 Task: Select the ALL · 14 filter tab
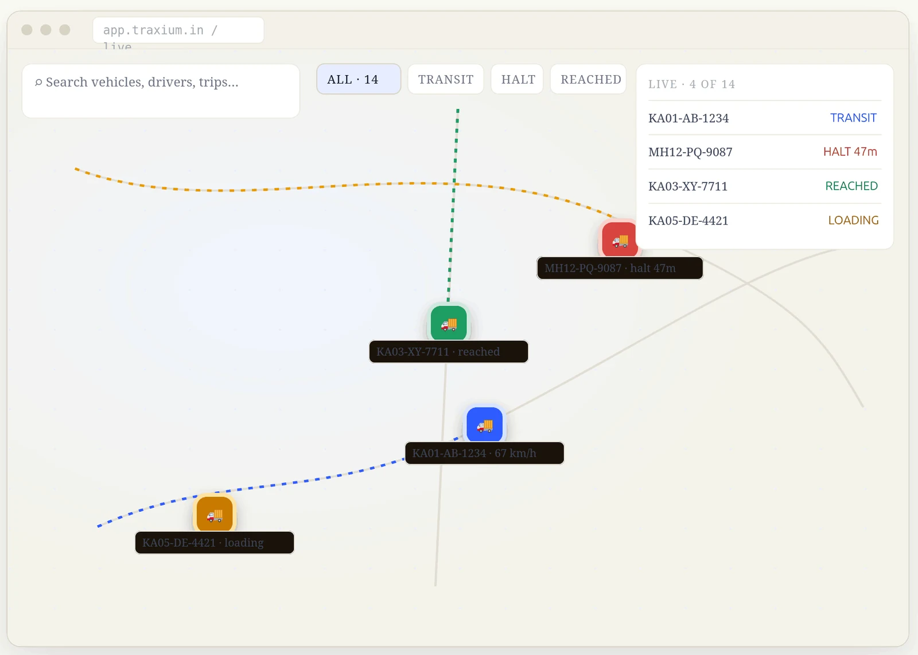[x=359, y=79]
